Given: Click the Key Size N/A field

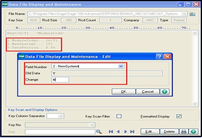Looking at the screenshot, I should 34,20.
